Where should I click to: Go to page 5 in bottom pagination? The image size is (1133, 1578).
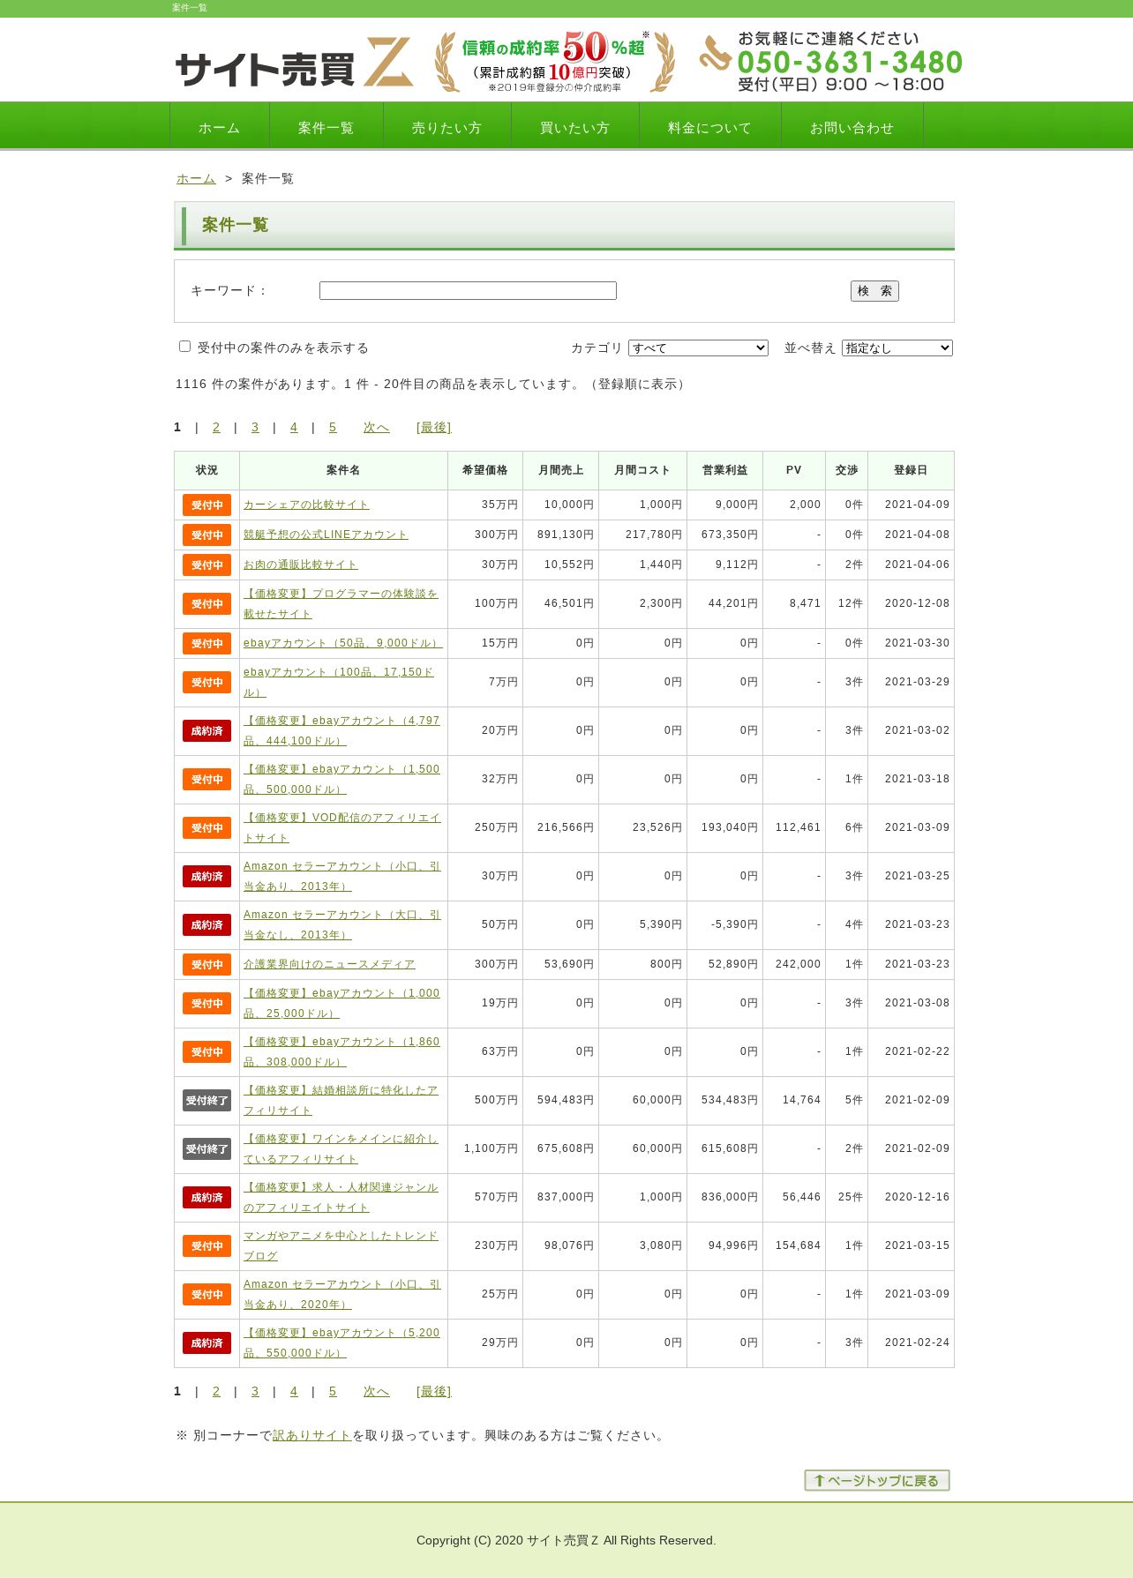[x=333, y=1391]
